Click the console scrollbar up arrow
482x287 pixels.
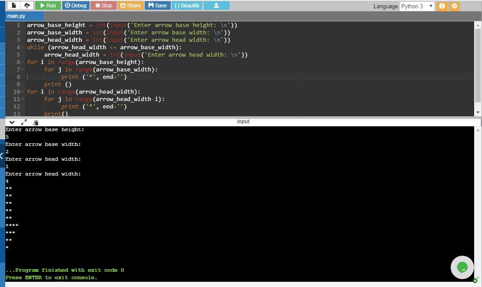click(x=478, y=130)
